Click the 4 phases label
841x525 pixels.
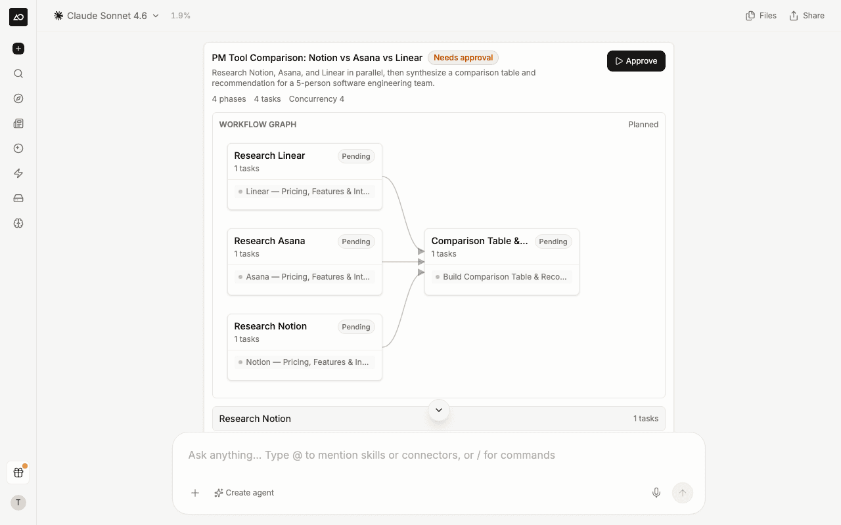pyautogui.click(x=229, y=99)
